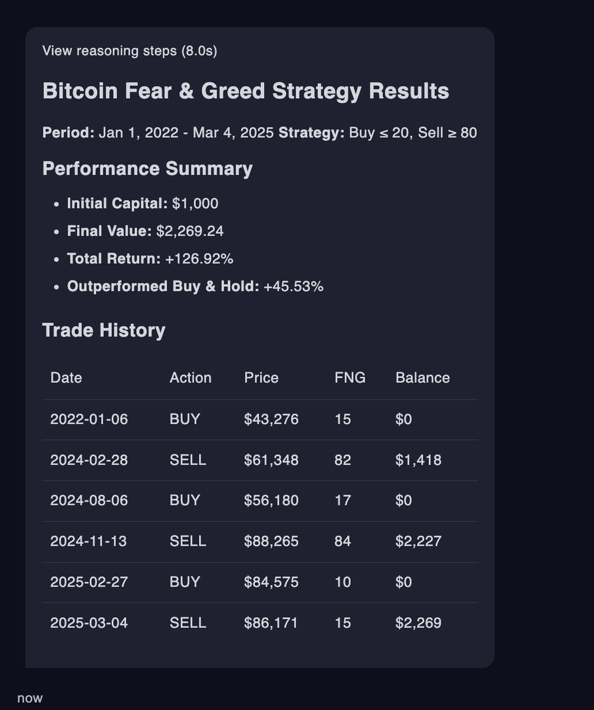Click the Bitcoin Fear & Greed Strategy Results heading

click(x=246, y=92)
